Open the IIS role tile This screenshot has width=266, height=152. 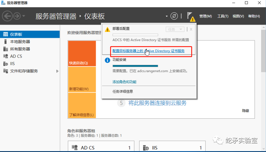coord(172,146)
